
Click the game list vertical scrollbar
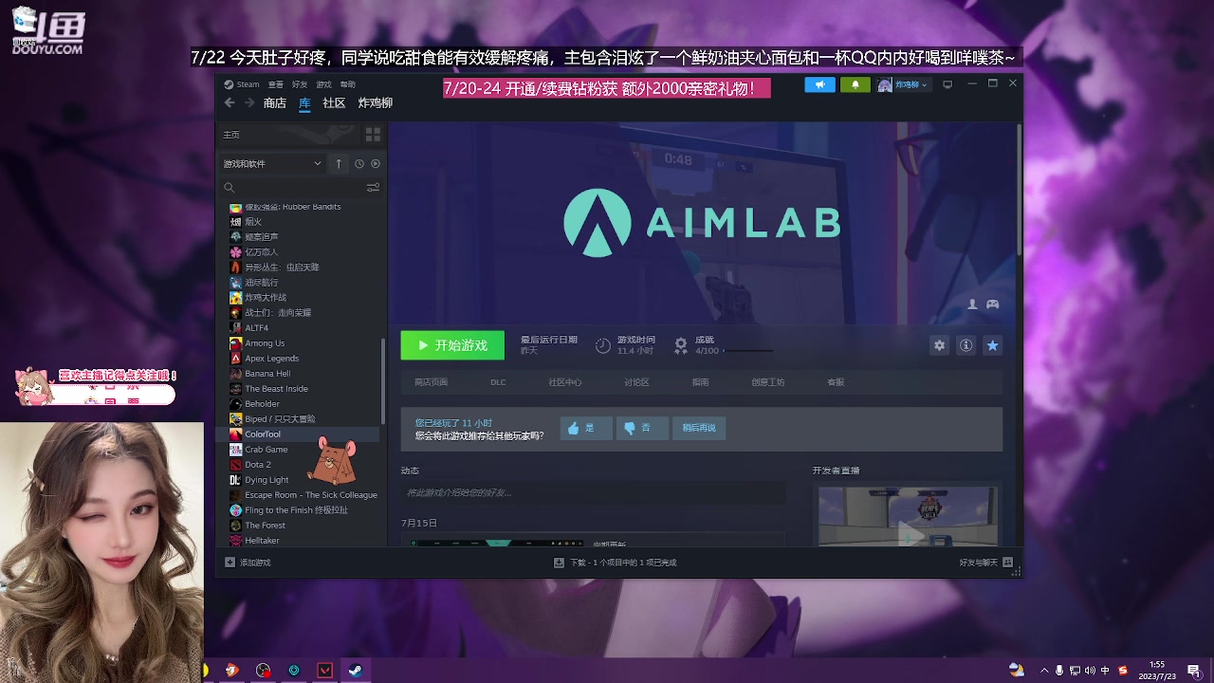[x=383, y=379]
